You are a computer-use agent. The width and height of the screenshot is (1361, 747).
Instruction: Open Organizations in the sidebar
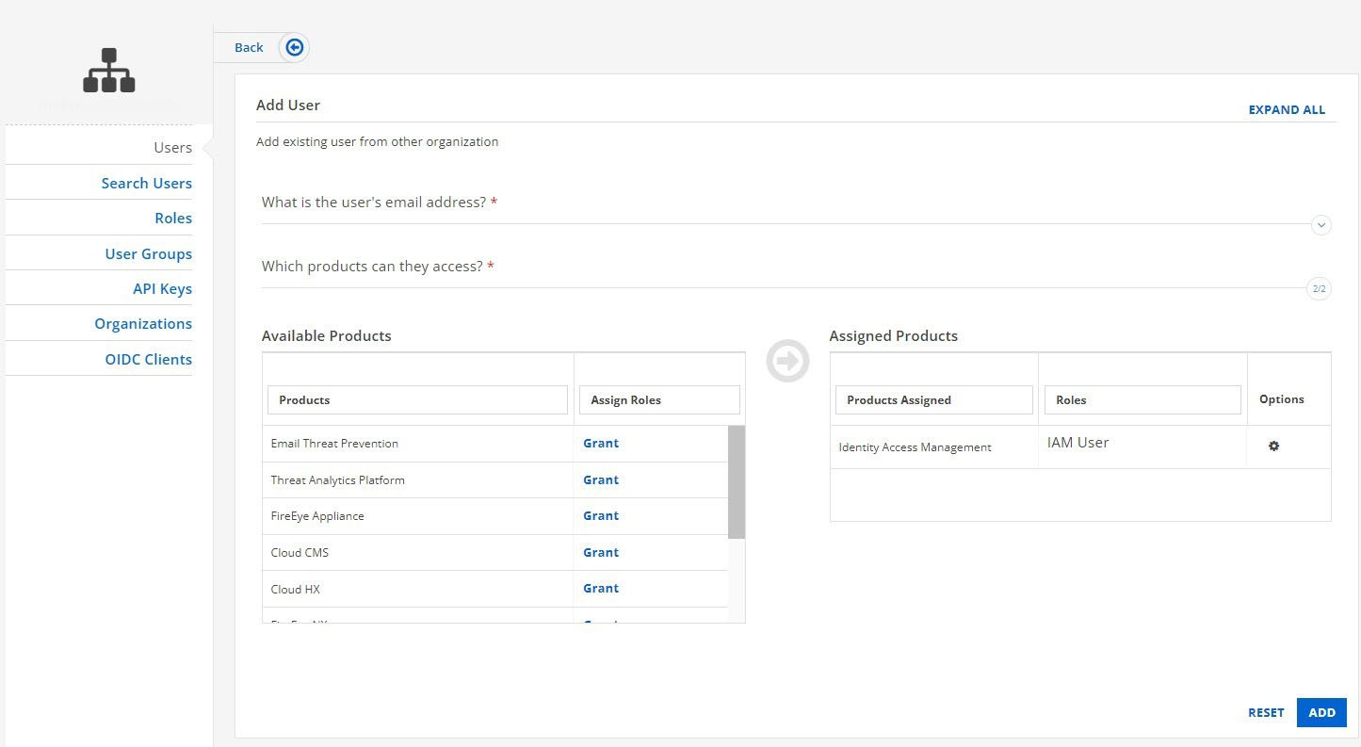tap(143, 323)
